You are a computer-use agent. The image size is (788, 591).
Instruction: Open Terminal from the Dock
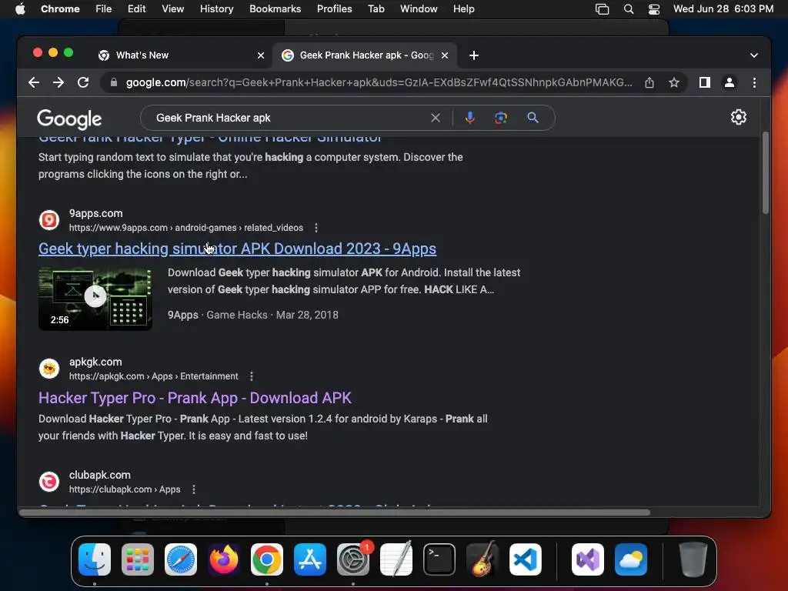click(x=439, y=559)
